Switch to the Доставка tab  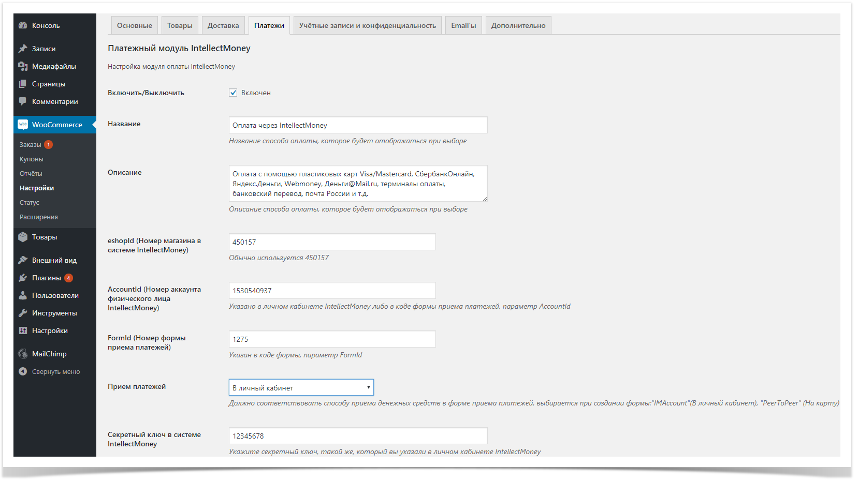click(223, 25)
